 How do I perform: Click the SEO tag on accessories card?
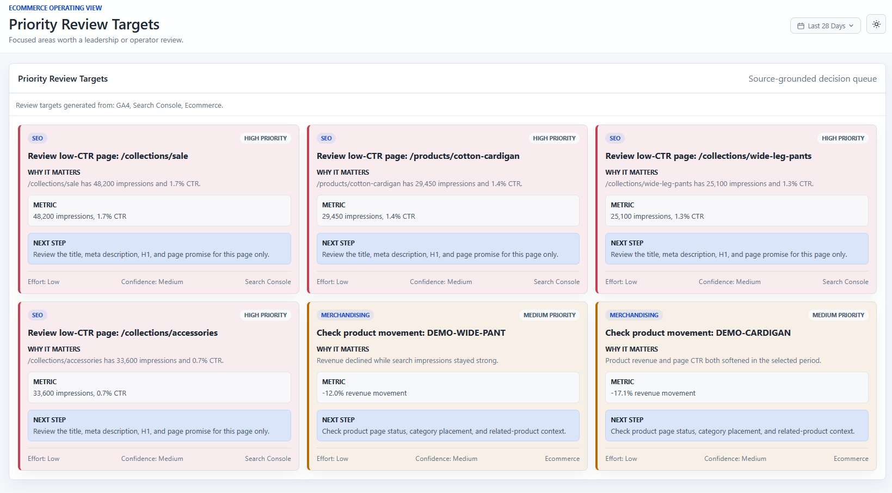pyautogui.click(x=38, y=315)
